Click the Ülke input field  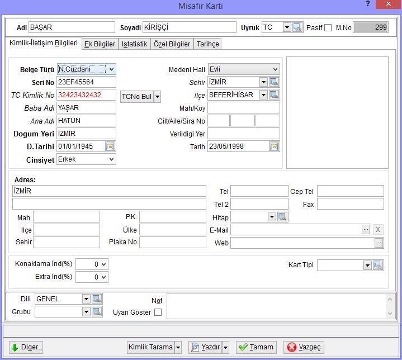pos(173,230)
